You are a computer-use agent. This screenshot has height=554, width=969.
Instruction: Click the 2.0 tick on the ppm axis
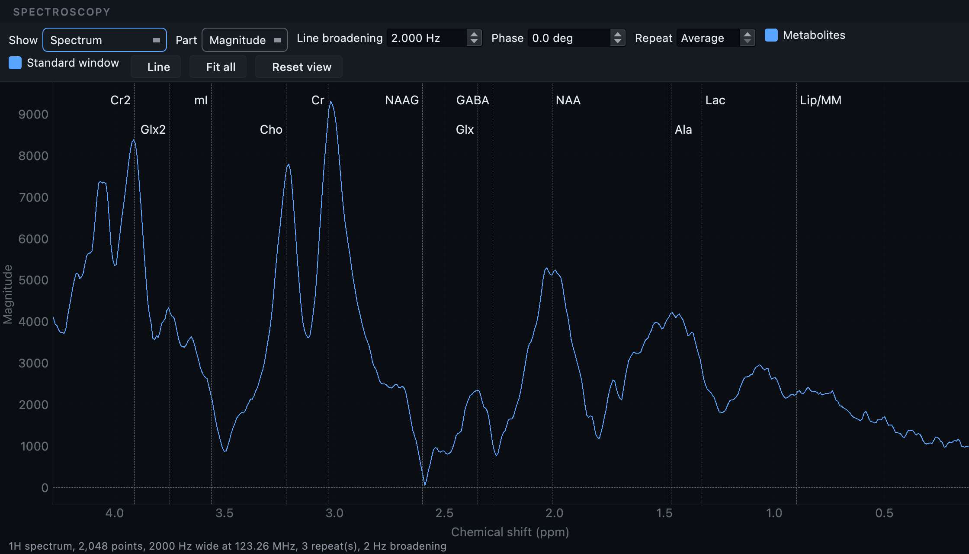[x=554, y=513]
